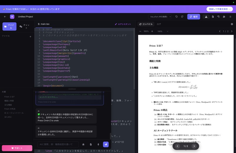Click the ファイル section header
The image size is (236, 153).
pyautogui.click(x=6, y=36)
